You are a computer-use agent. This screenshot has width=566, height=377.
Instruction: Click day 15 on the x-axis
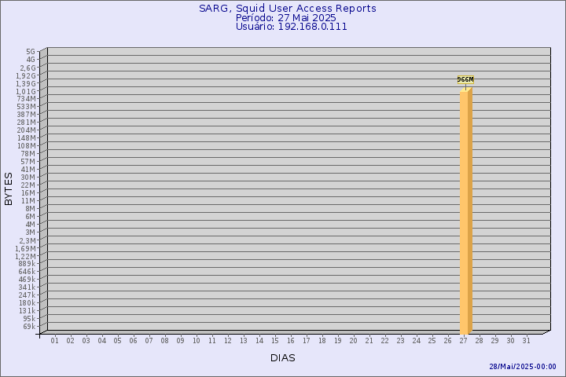tap(274, 341)
